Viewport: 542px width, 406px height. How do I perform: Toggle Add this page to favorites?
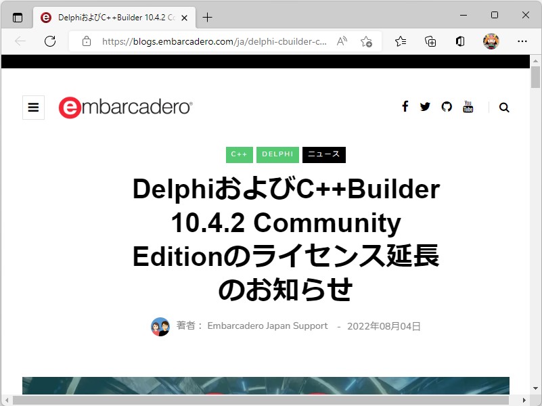pos(366,41)
